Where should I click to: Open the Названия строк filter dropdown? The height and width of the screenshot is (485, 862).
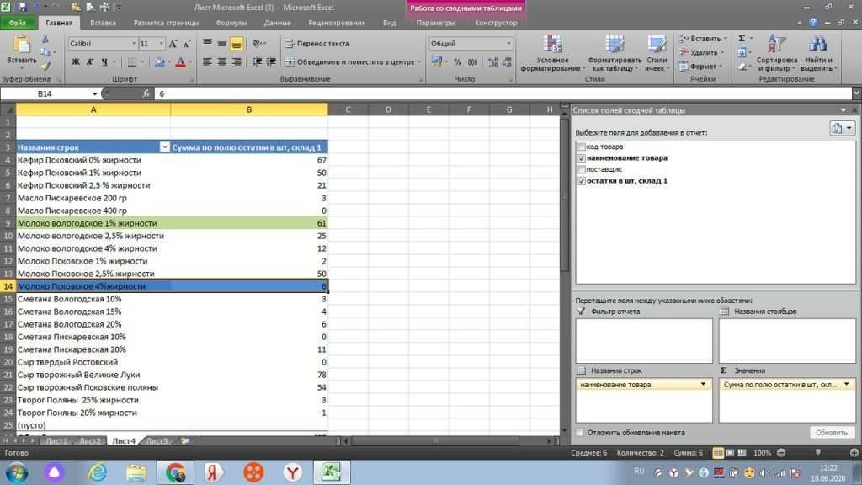point(164,147)
